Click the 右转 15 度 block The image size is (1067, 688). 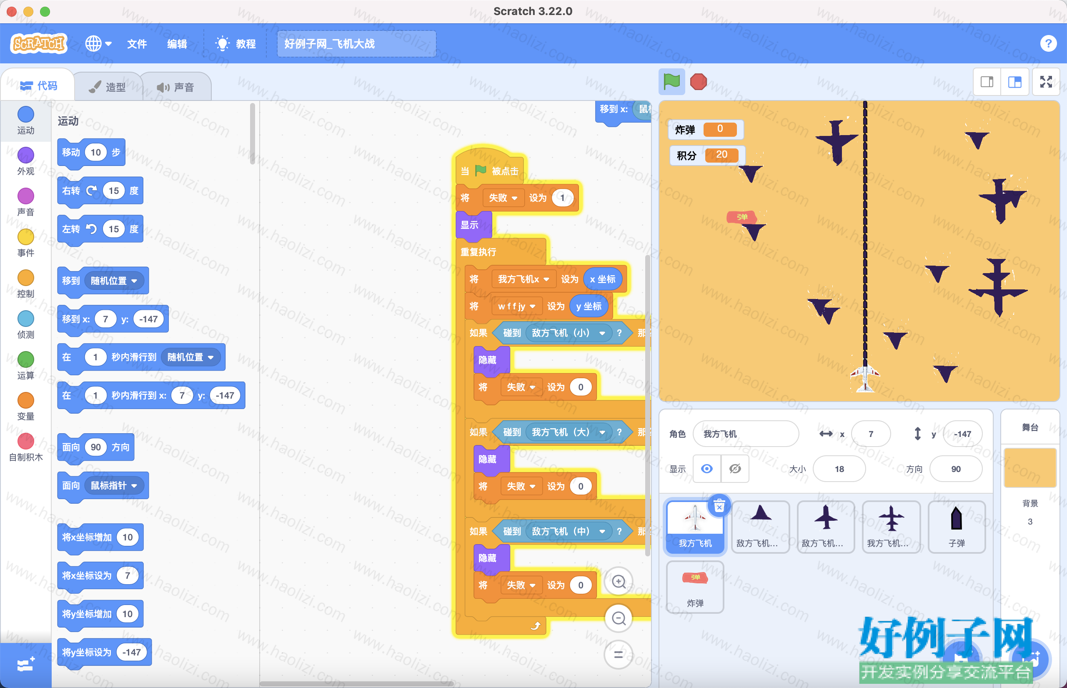click(x=100, y=191)
